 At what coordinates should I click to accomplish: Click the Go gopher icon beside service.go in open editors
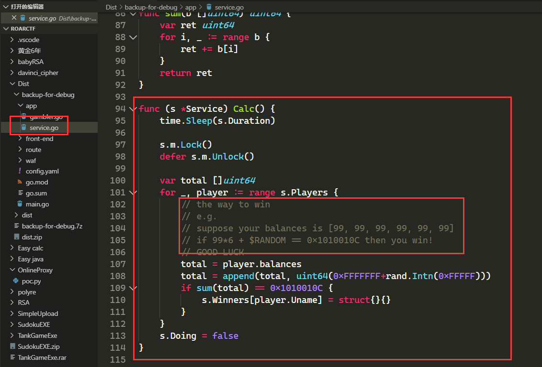(x=23, y=18)
